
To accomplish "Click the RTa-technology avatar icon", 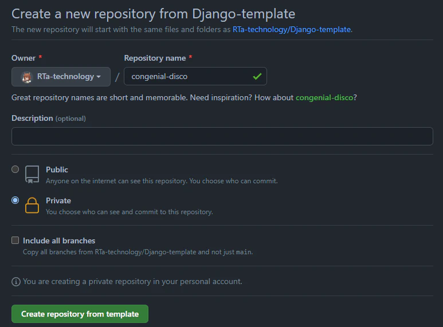I will click(x=27, y=77).
